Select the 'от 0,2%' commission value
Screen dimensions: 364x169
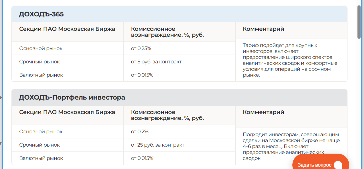click(139, 131)
